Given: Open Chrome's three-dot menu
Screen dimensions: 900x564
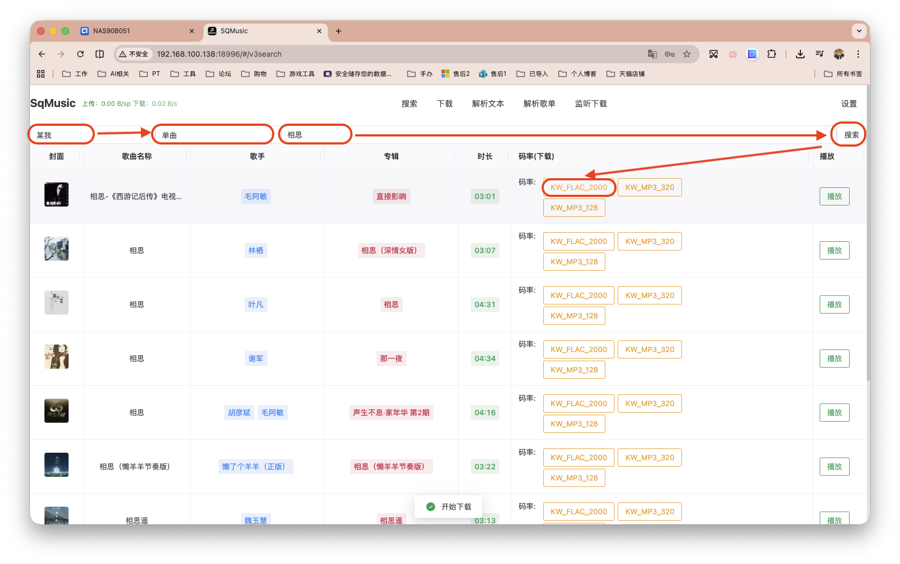Looking at the screenshot, I should pyautogui.click(x=858, y=54).
